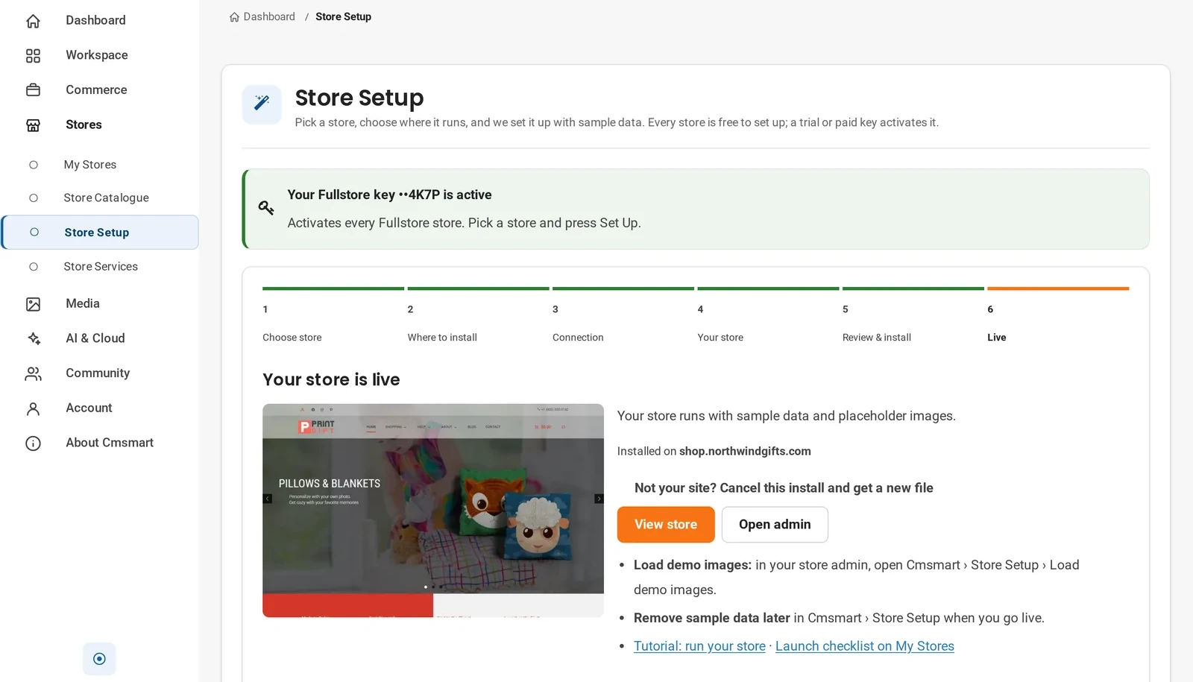Viewport: 1193px width, 682px height.
Task: Click step 4 Your store
Action: (768, 315)
